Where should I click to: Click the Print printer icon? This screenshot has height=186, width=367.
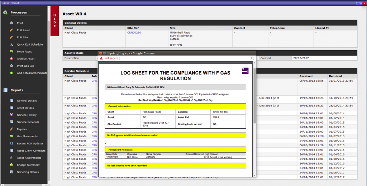click(11, 23)
